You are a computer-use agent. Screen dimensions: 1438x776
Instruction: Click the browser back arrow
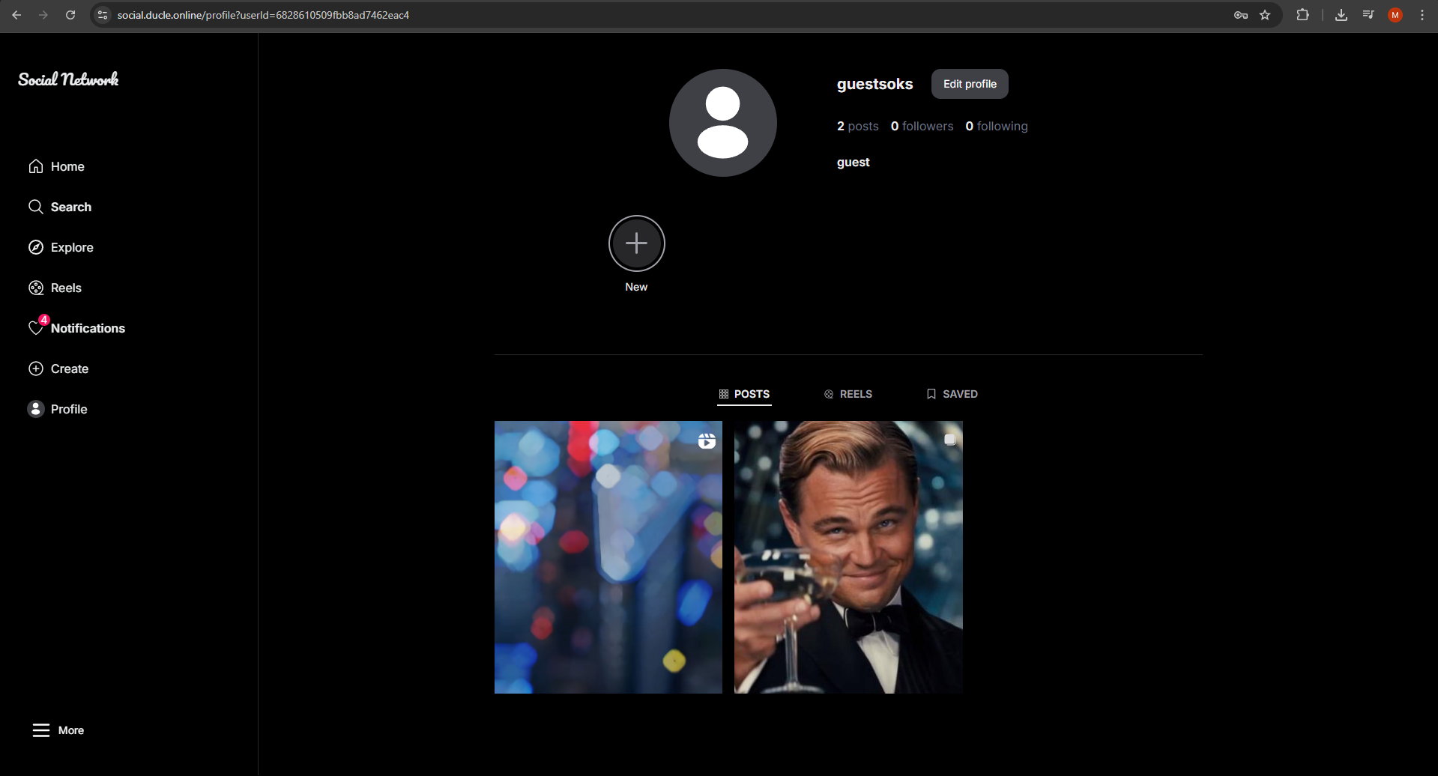[x=16, y=15]
